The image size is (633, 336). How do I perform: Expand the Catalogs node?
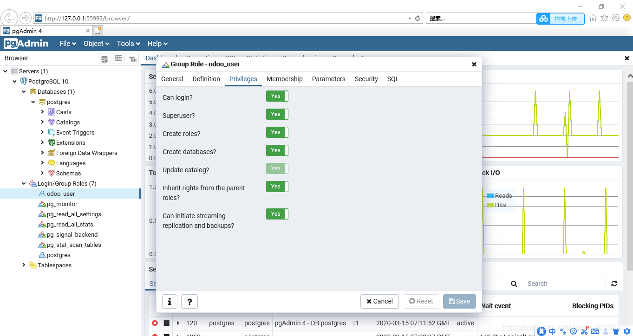click(x=43, y=122)
